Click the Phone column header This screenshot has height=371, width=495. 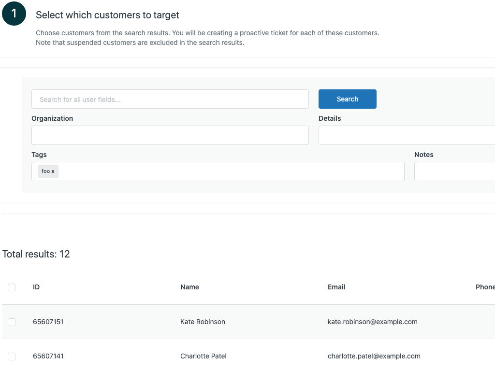point(485,287)
